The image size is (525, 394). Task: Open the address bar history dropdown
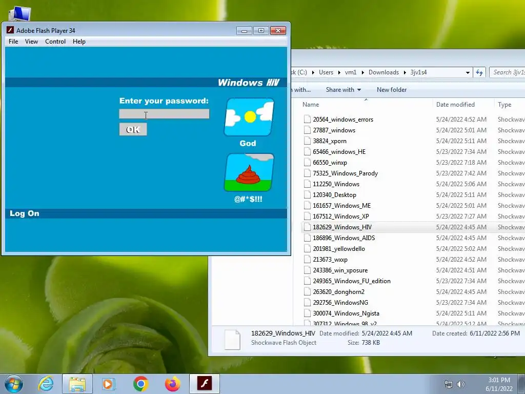click(468, 72)
